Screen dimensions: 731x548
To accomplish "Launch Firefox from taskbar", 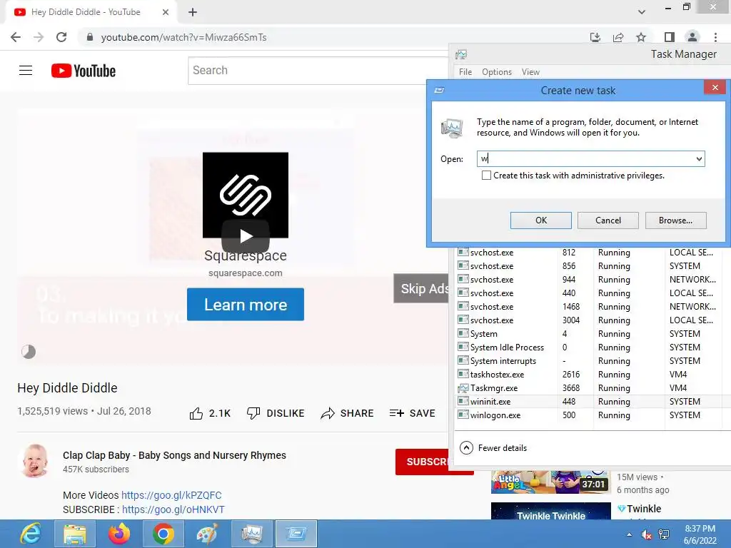I will point(119,534).
